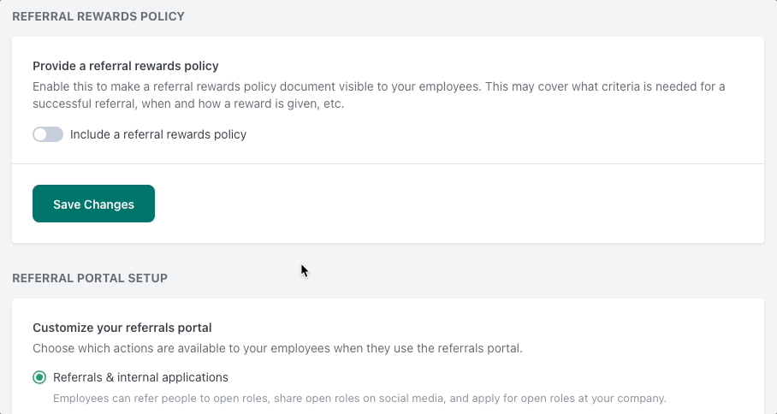The width and height of the screenshot is (777, 414).
Task: Select the Referrals & internal applications radio button
Action: coord(39,377)
